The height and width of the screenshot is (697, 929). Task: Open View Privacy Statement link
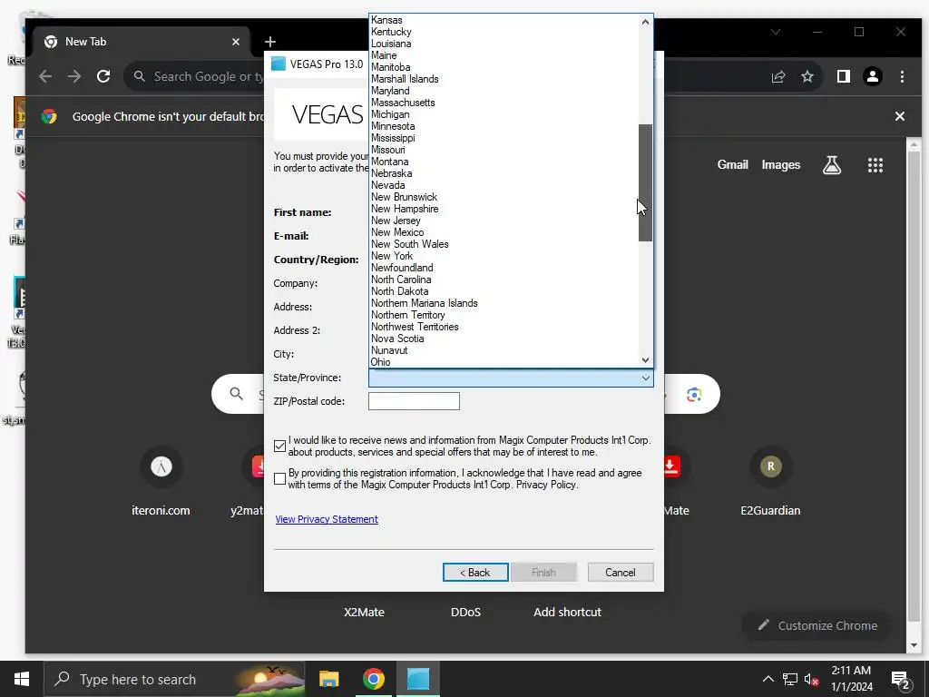tap(327, 519)
